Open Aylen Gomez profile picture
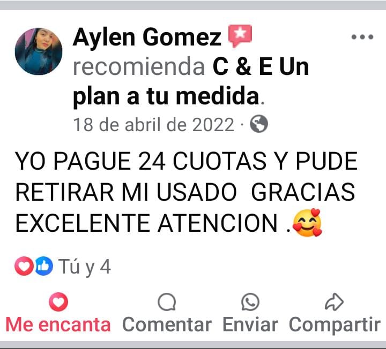Screen dimensions: 386x349 tap(39, 51)
